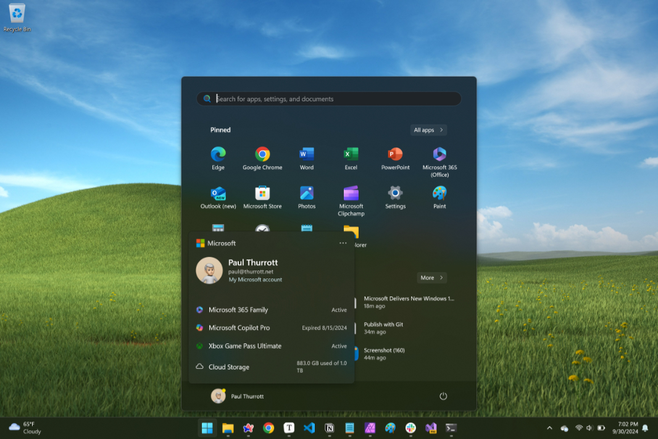This screenshot has height=439, width=658.
Task: Expand More recommended items
Action: click(x=431, y=278)
